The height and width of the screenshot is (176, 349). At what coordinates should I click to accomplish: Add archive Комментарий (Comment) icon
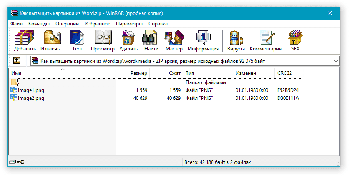click(266, 40)
